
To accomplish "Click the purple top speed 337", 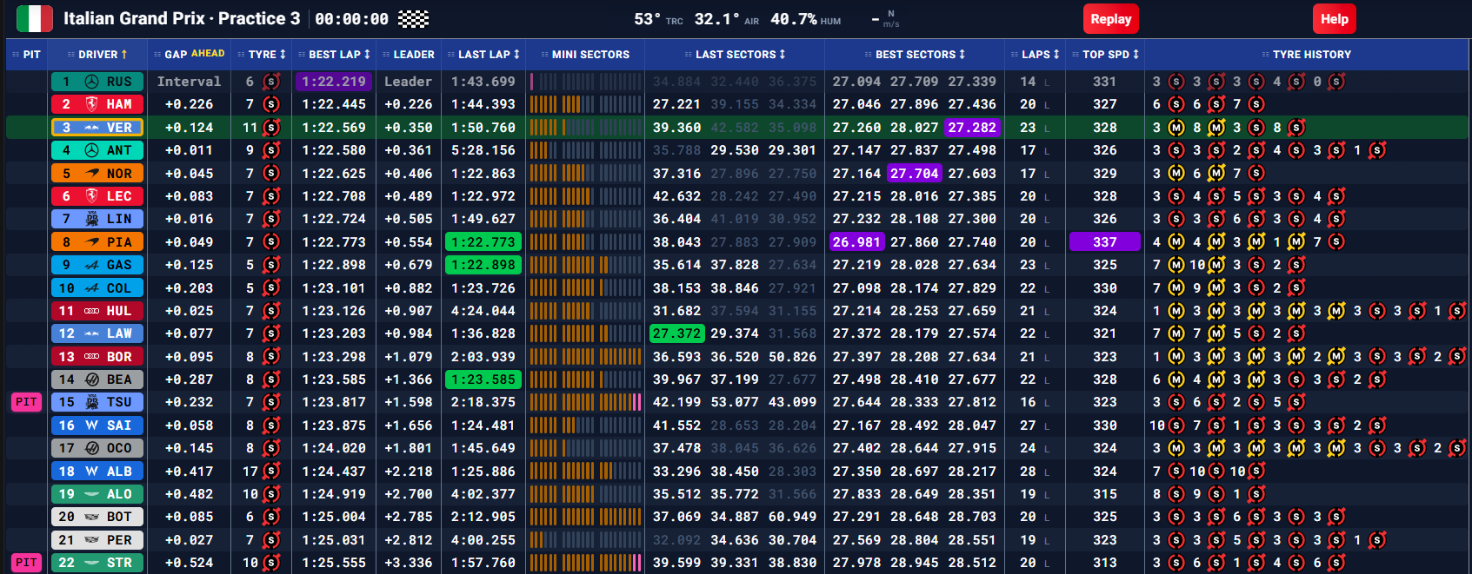I will pos(1105,242).
